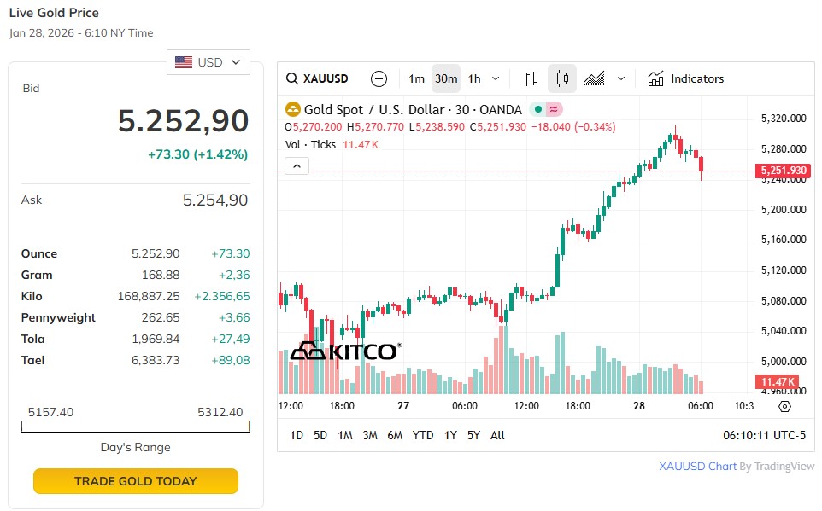Collapse the indicator legend chevron
The height and width of the screenshot is (511, 822).
point(297,165)
